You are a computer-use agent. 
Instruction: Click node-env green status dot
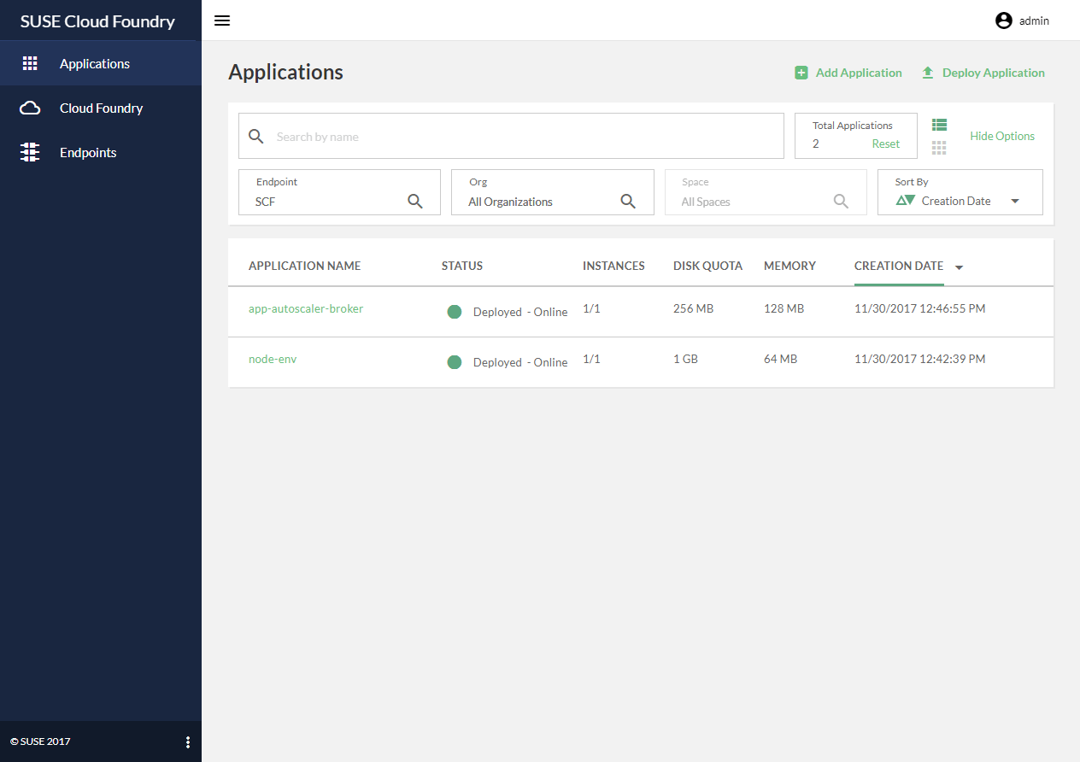pos(455,362)
